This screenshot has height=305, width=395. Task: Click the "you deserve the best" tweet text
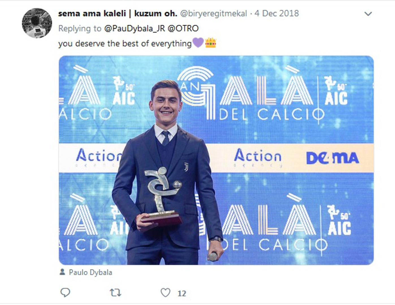pyautogui.click(x=125, y=43)
